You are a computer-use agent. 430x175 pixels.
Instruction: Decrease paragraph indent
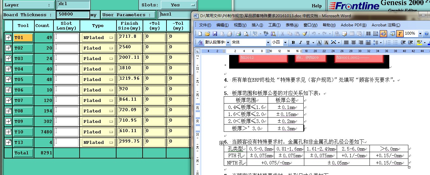[x=403, y=42]
